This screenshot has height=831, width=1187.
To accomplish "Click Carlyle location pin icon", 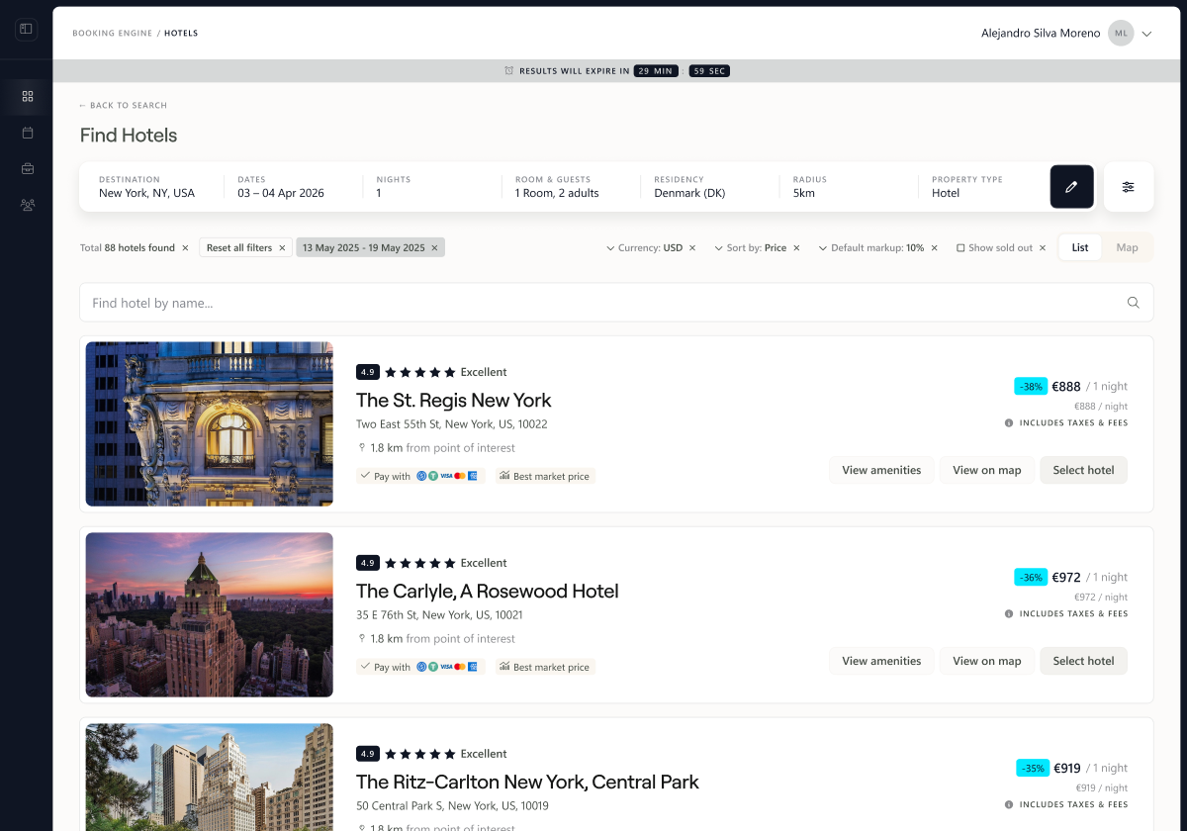I will coord(362,639).
